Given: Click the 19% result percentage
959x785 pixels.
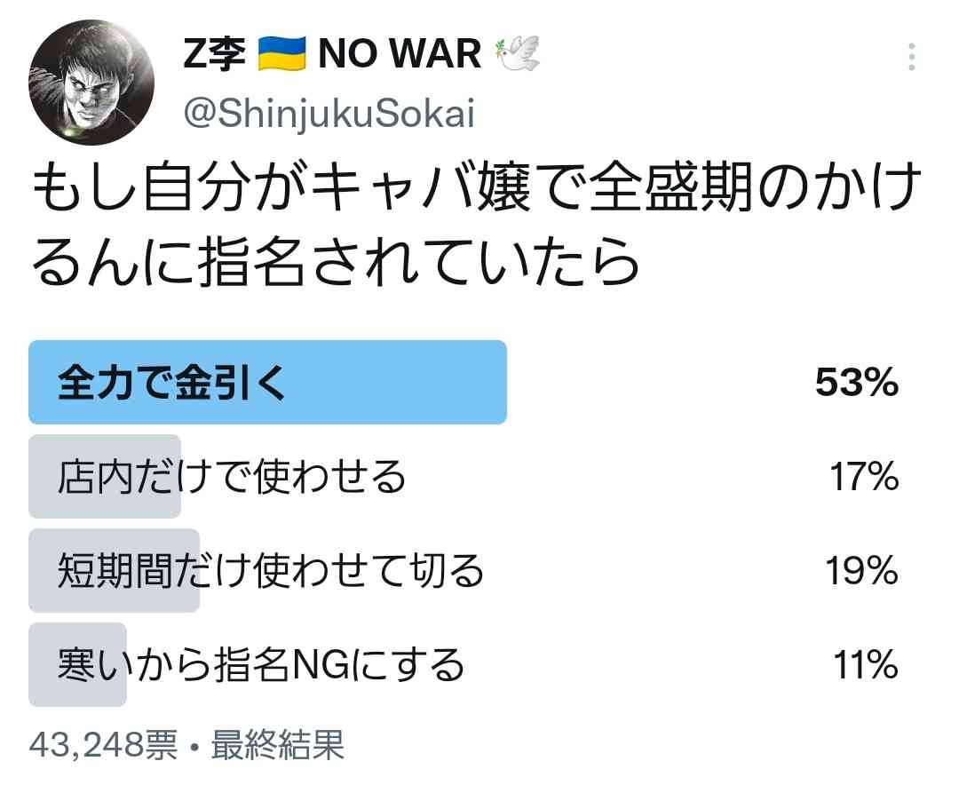Looking at the screenshot, I should coord(862,571).
